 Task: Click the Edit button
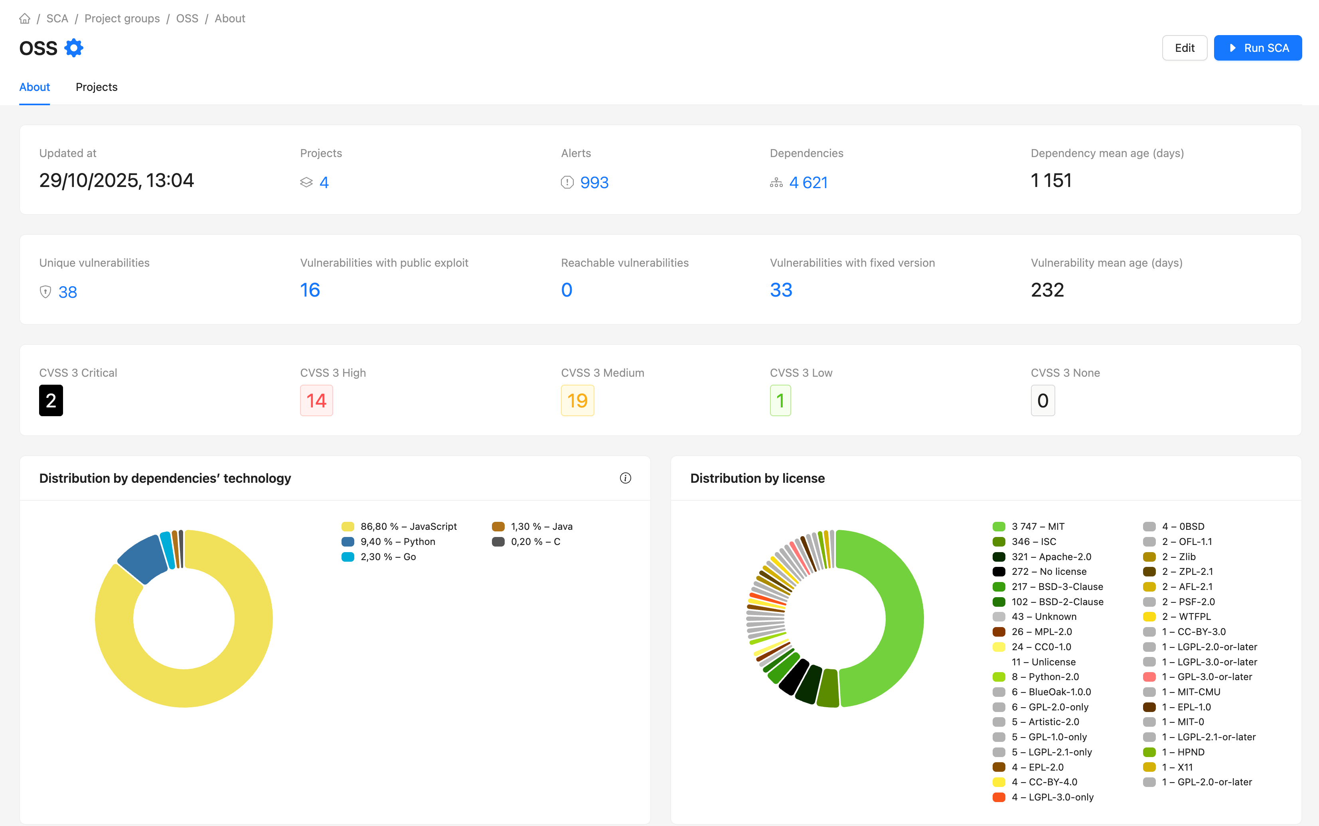(x=1184, y=48)
